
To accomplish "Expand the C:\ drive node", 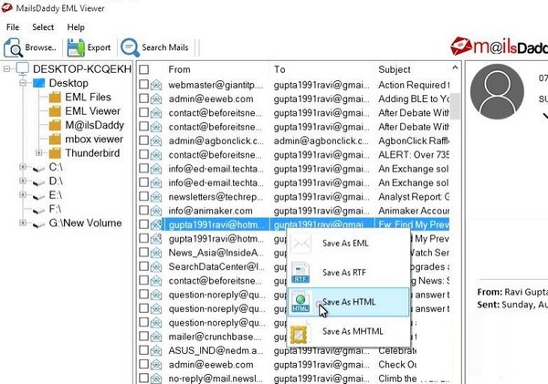I will point(23,167).
